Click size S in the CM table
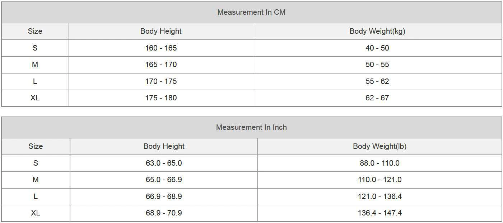503x223 pixels. [x=35, y=48]
